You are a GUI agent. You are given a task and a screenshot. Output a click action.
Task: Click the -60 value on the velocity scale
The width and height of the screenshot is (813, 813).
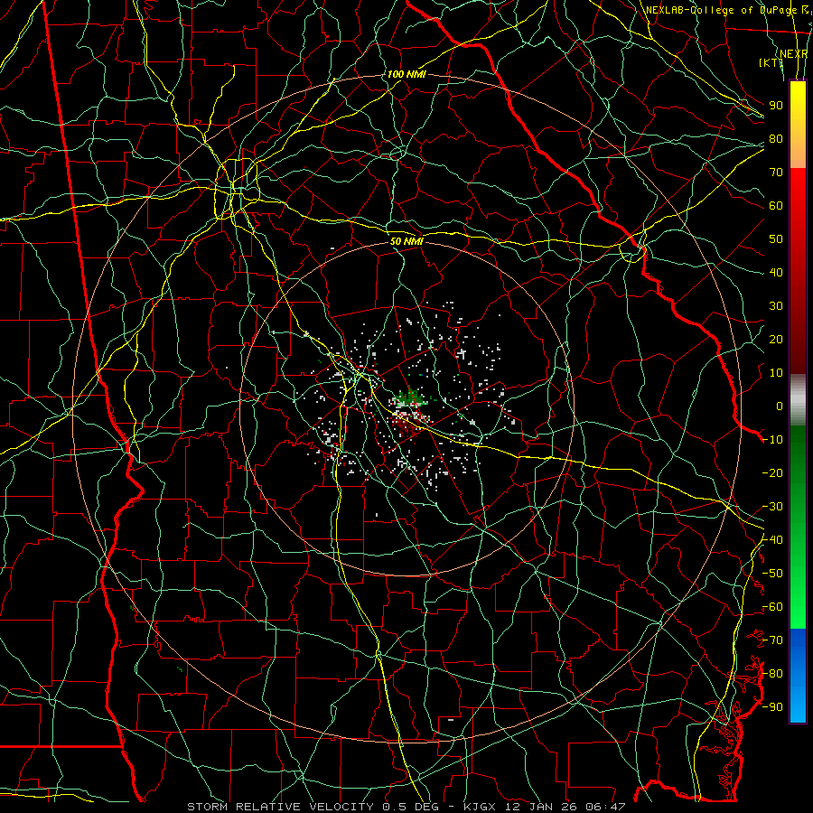[772, 607]
